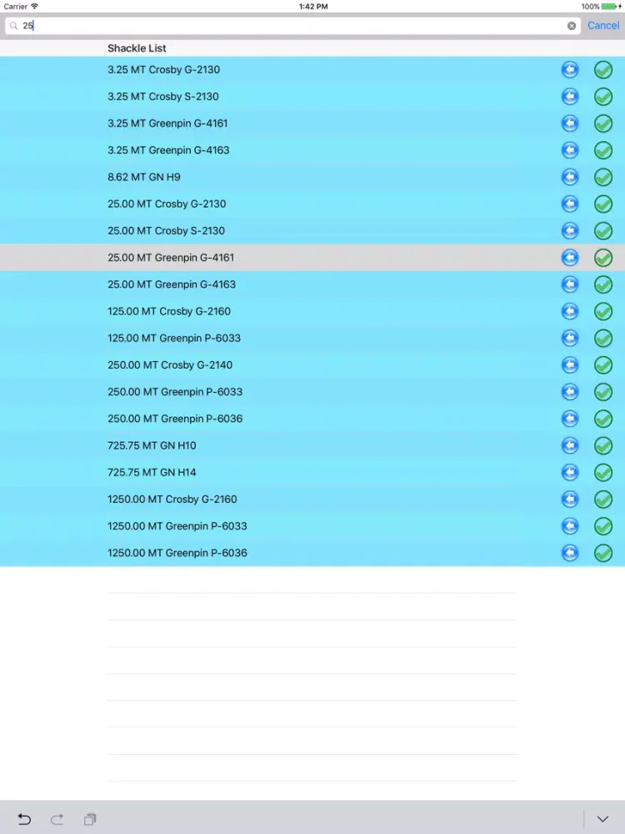The width and height of the screenshot is (625, 834).
Task: Toggle green checkmark for 250.00 MT Greenpin P-6036
Action: (603, 419)
